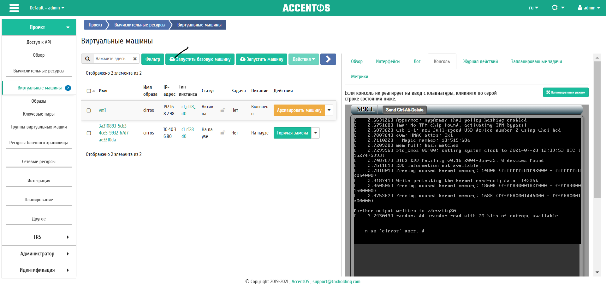Image resolution: width=606 pixels, height=285 pixels.
Task: Open Сетевые ресурсы sidebar section
Action: click(39, 162)
